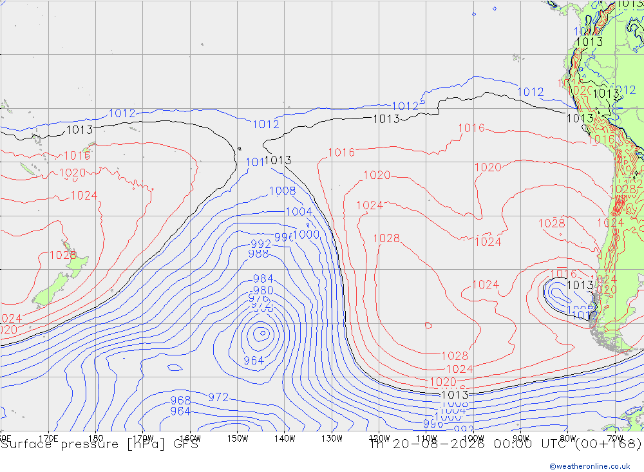The height and width of the screenshot is (472, 644).
Task: Click the blue 980 isobar label
Action: [x=263, y=290]
